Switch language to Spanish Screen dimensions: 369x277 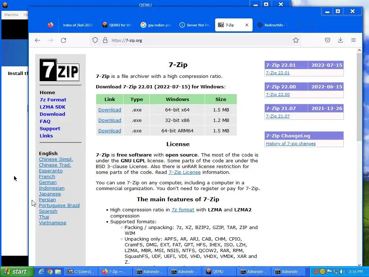[x=48, y=211]
